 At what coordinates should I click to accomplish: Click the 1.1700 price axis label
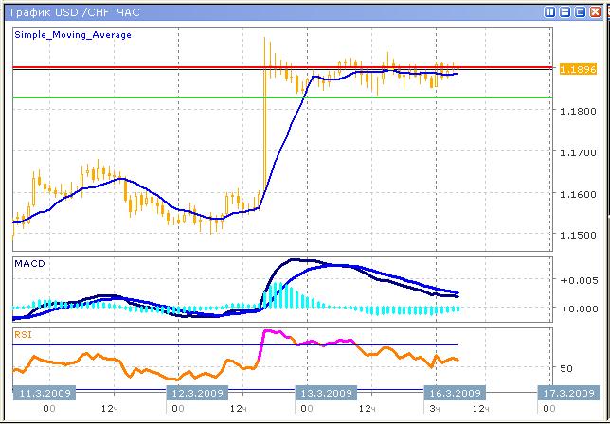point(578,152)
